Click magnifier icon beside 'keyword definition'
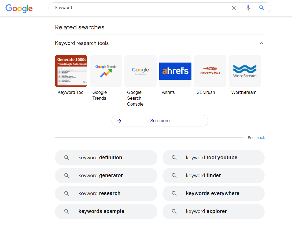Viewport: 292px width, 228px height. [66, 158]
